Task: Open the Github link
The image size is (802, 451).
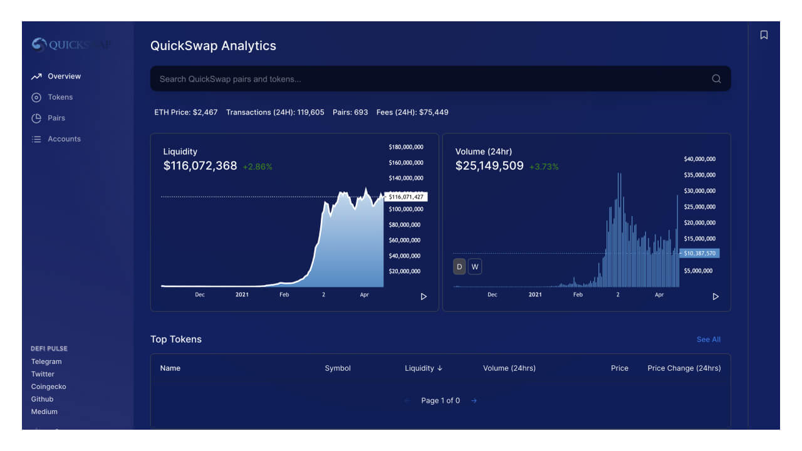Action: tap(42, 399)
